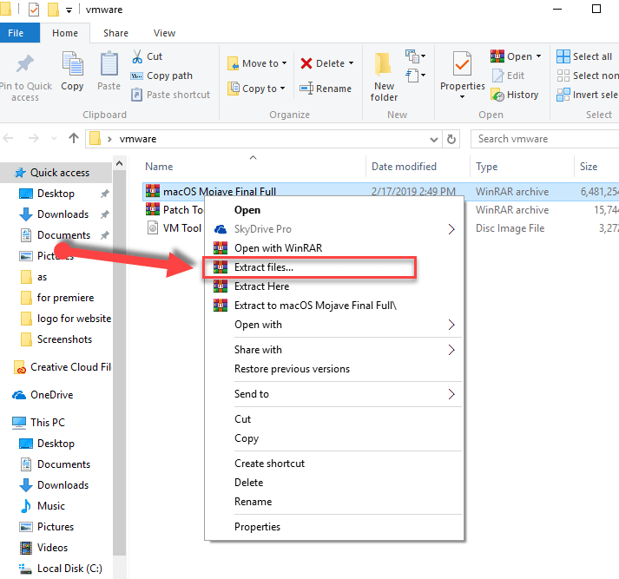
Task: Click the Search vmware input field
Action: point(544,139)
